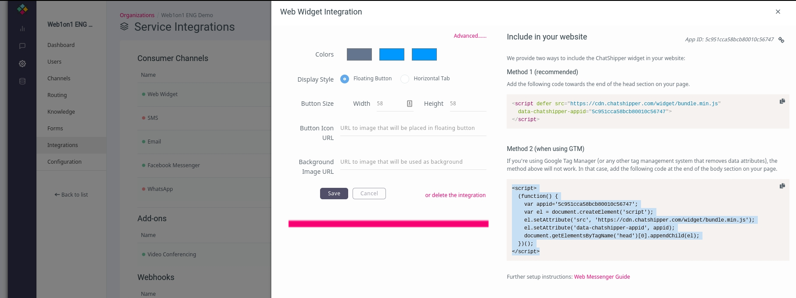Click the Background Image URL input field
Viewport: 796px width, 298px height.
tap(413, 162)
